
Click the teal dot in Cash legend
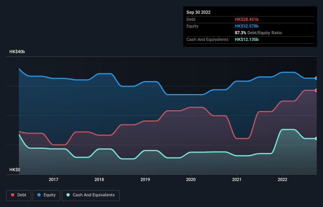click(x=68, y=195)
